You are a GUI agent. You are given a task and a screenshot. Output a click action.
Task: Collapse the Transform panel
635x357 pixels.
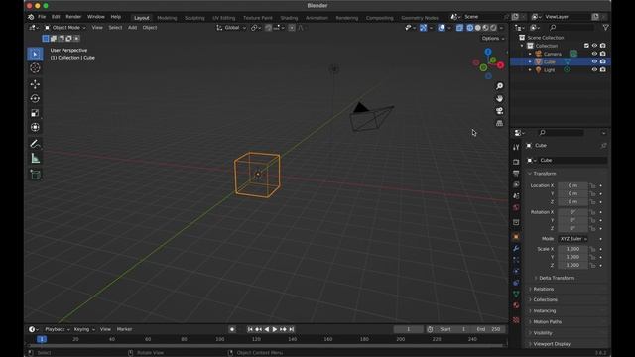coord(545,174)
